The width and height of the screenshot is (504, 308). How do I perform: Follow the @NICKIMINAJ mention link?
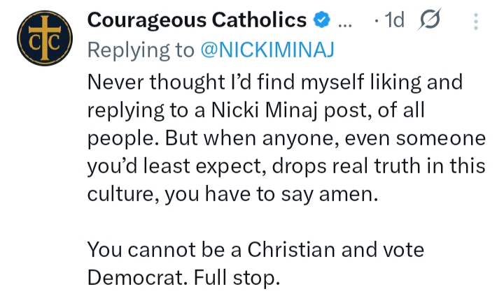pyautogui.click(x=267, y=50)
